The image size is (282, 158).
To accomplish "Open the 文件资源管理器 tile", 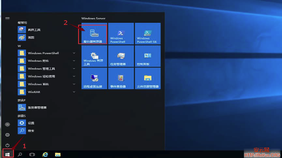I will click(x=148, y=78).
